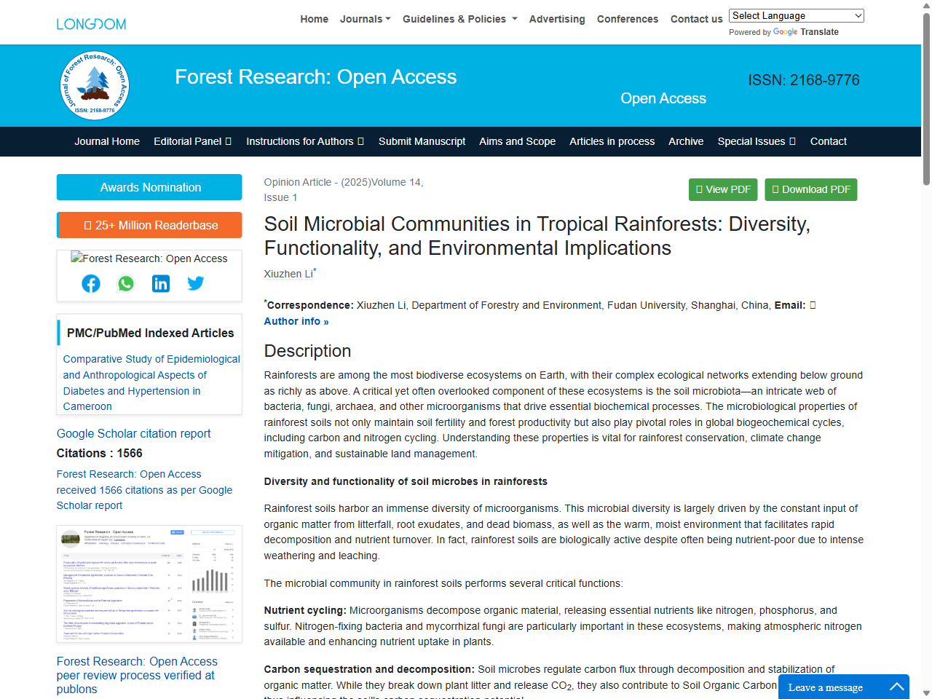The image size is (932, 699).
Task: Open the Archive section
Action: pos(685,141)
